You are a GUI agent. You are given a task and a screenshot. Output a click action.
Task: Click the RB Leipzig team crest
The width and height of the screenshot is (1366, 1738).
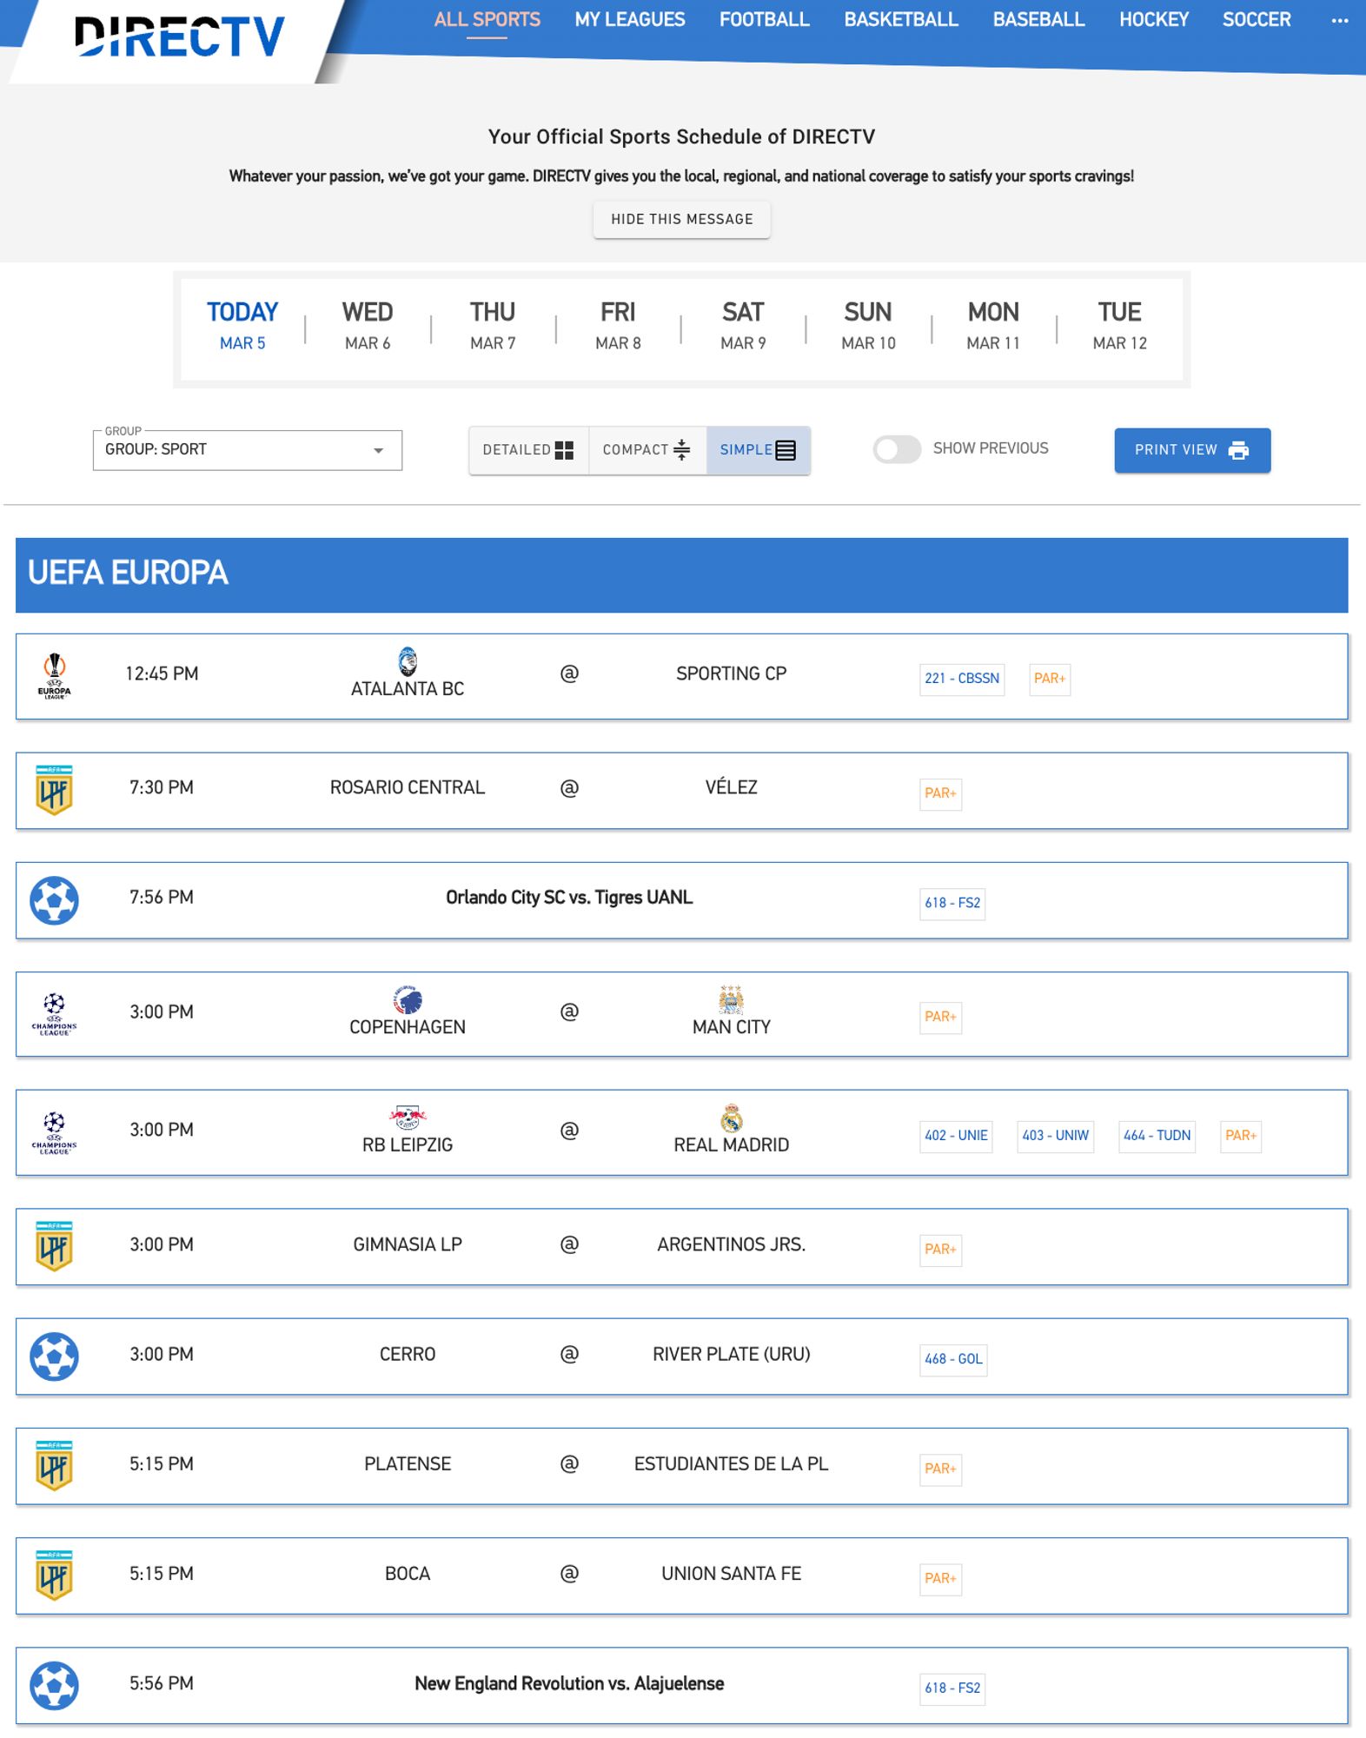408,1118
